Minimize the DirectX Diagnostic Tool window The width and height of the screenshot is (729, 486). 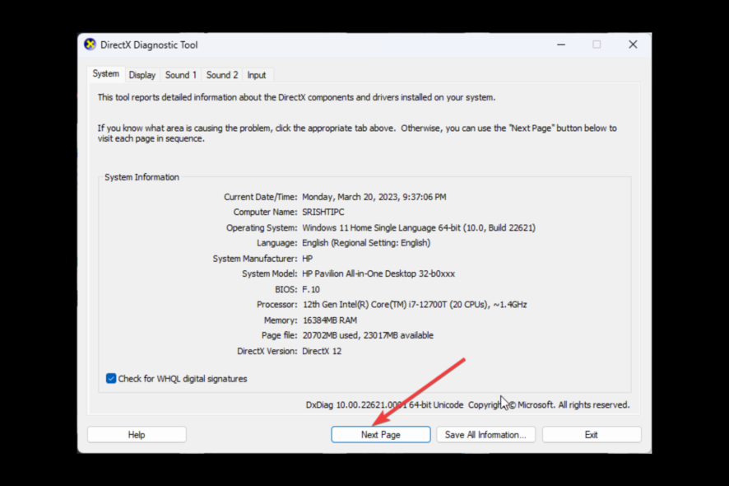[x=561, y=44]
